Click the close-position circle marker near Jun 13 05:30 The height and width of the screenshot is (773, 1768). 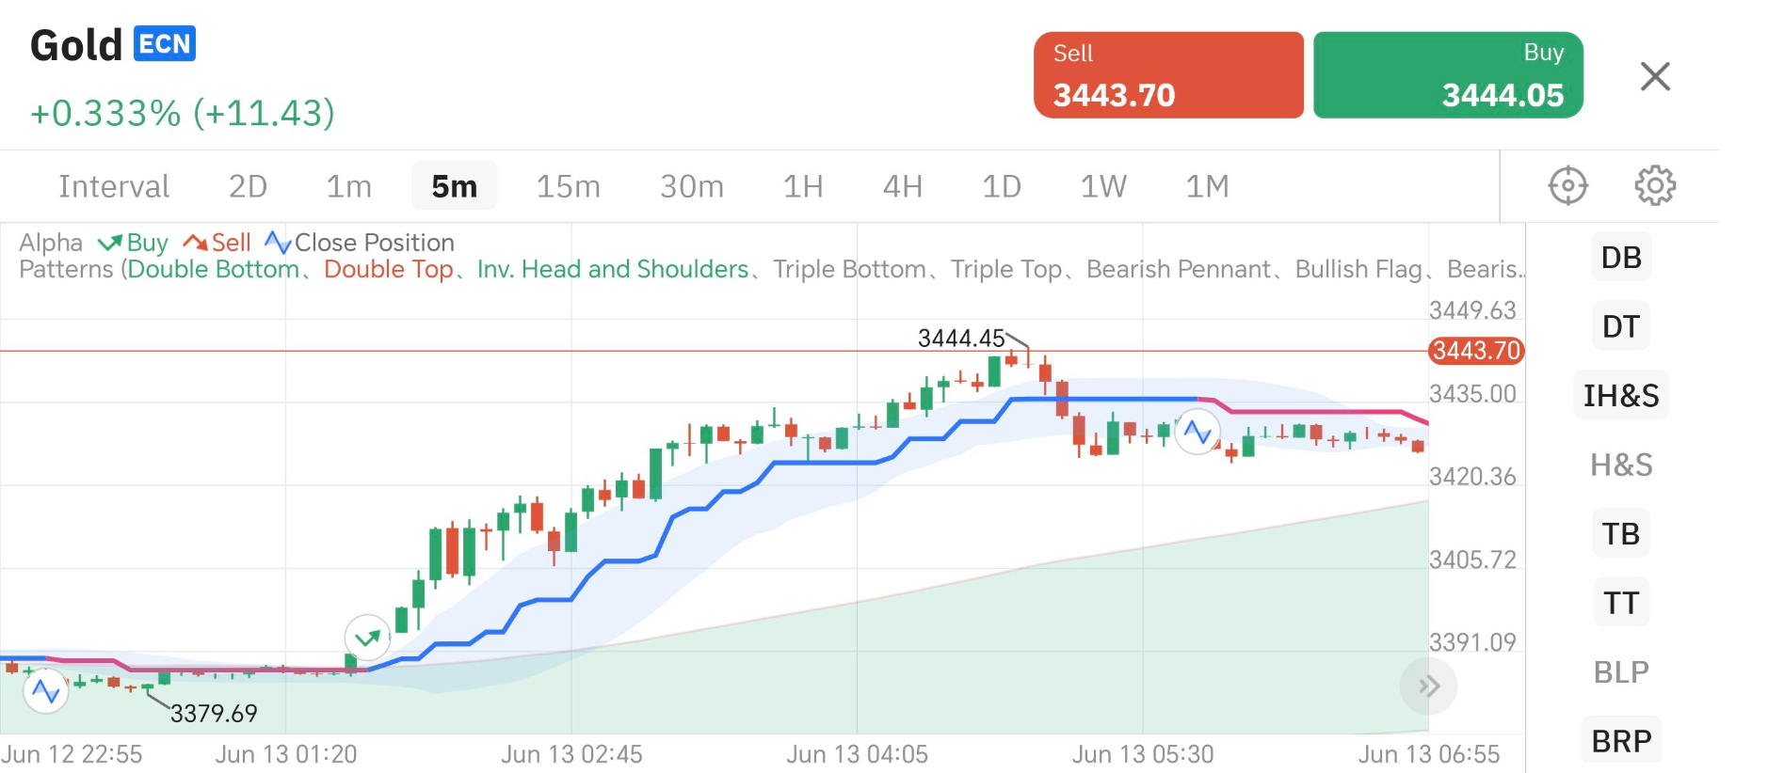[x=1197, y=434]
